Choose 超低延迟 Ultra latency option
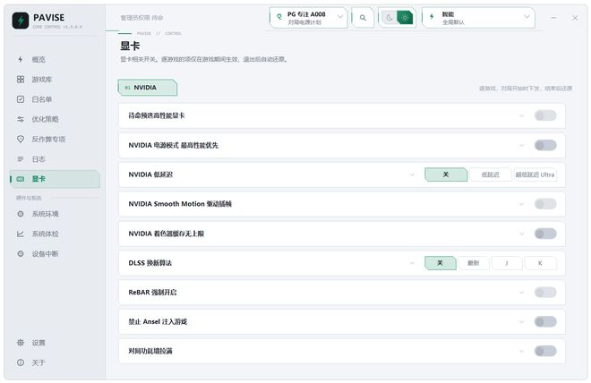The width and height of the screenshot is (591, 383). click(x=535, y=174)
